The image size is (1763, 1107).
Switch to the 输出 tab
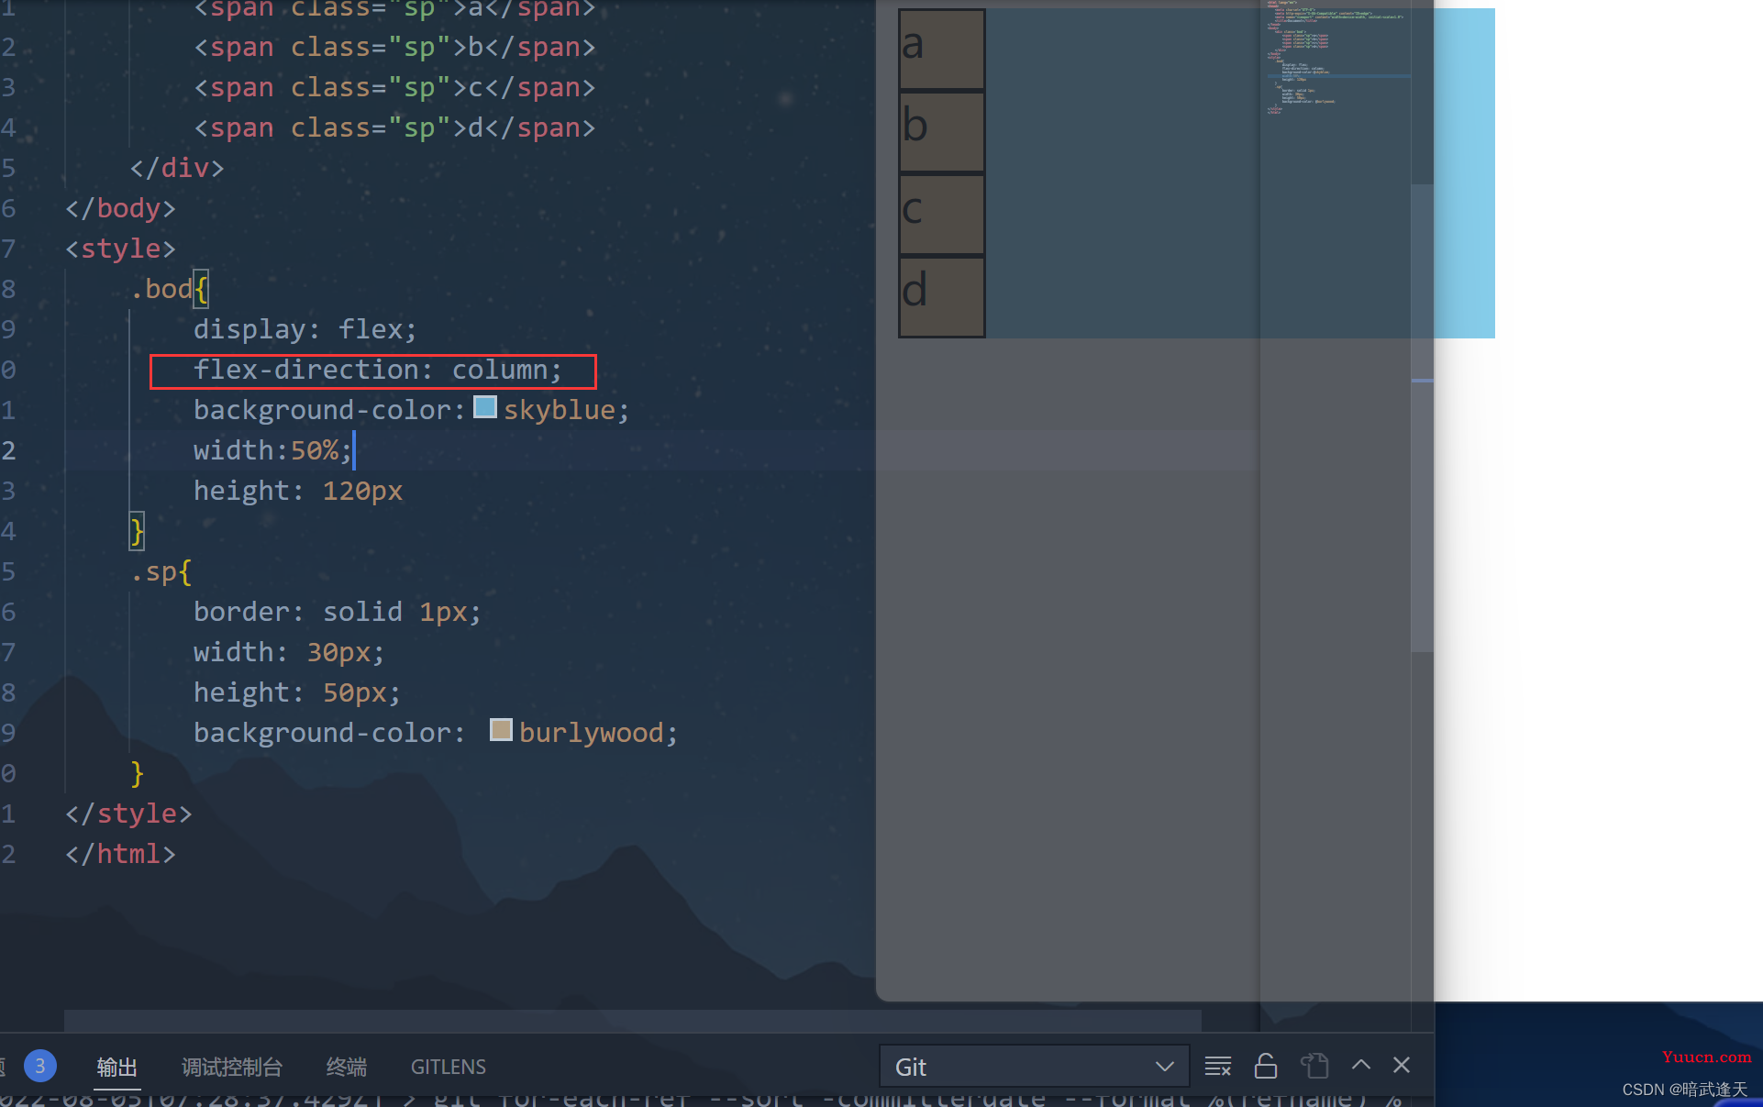[116, 1067]
